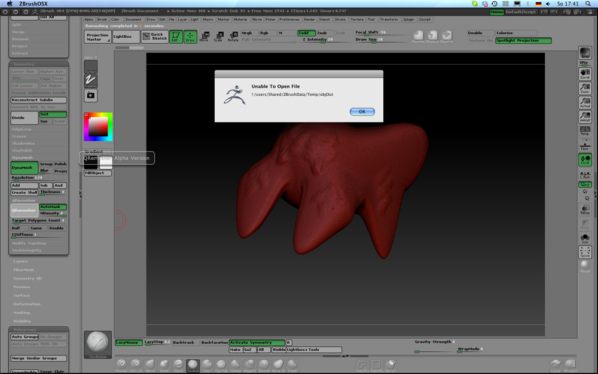This screenshot has height=374, width=598.
Task: Expand the Surface subpalette
Action: [x=22, y=296]
